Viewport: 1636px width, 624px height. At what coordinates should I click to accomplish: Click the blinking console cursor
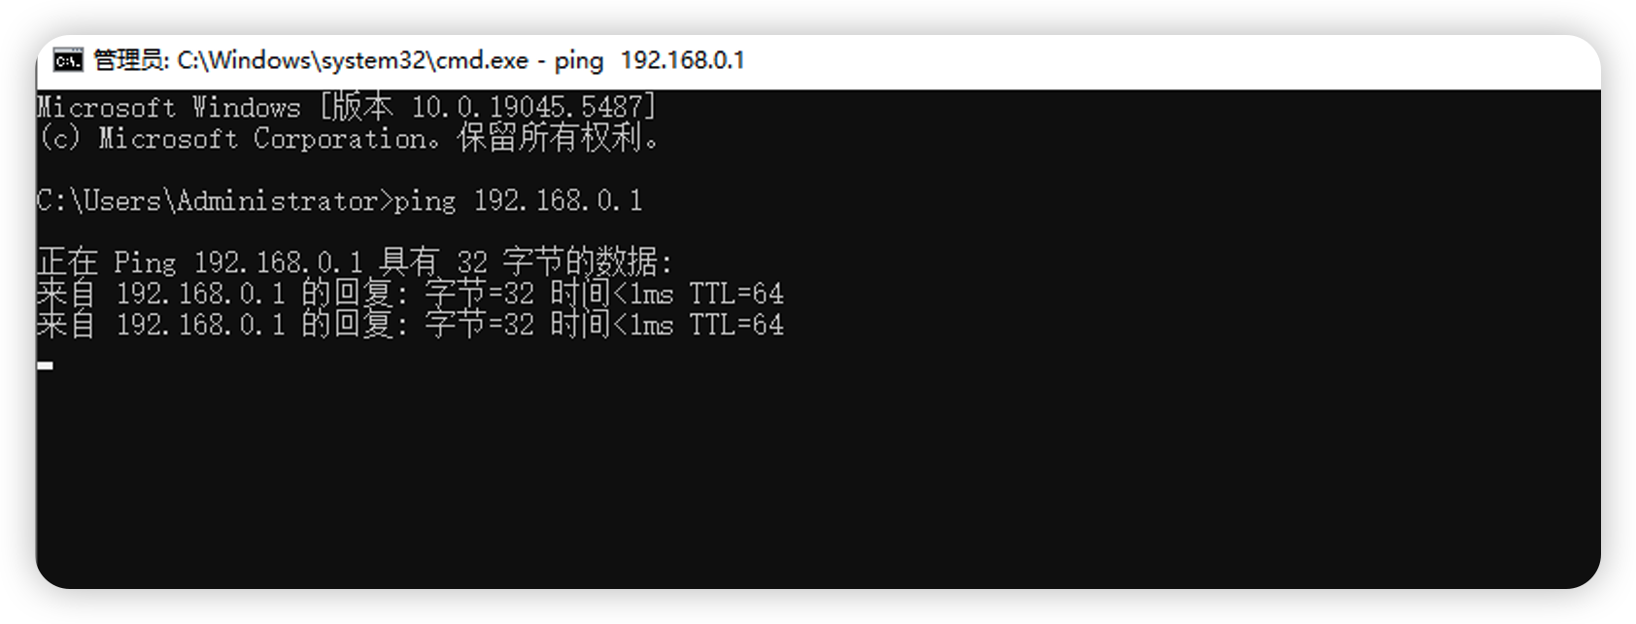(45, 366)
